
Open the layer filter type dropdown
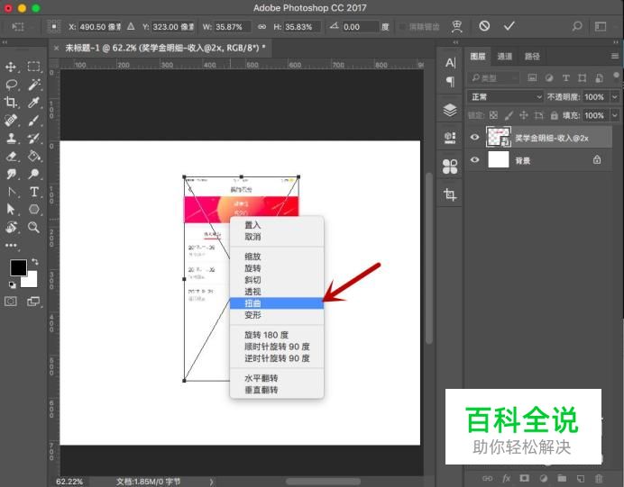tap(494, 77)
